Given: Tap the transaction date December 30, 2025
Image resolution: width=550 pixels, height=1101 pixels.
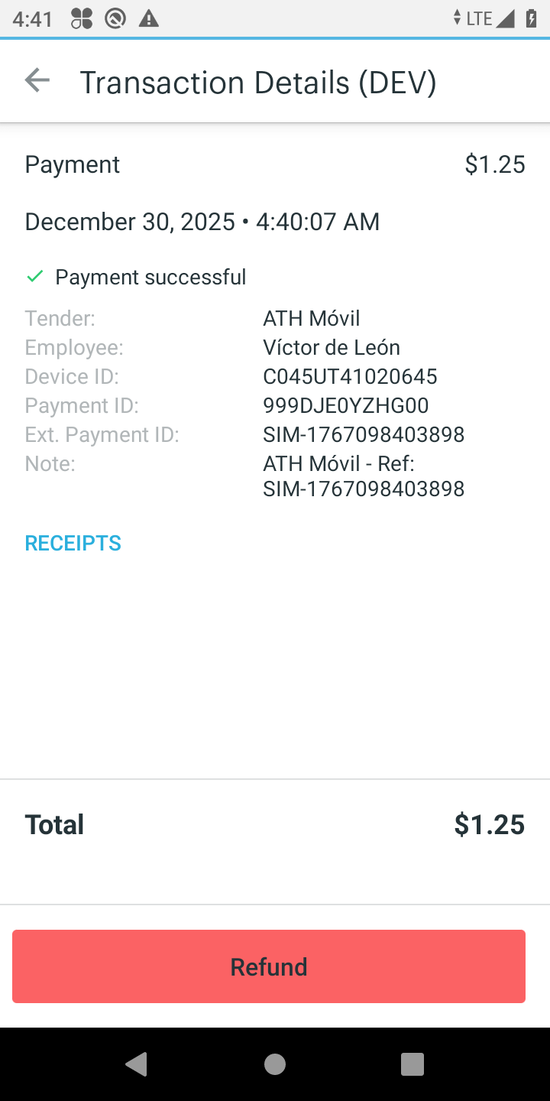Looking at the screenshot, I should pos(130,222).
